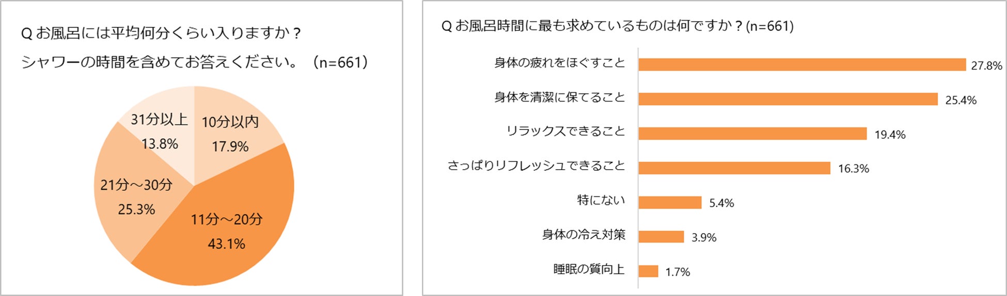Click the 睡眠の質向上 label

(x=589, y=269)
